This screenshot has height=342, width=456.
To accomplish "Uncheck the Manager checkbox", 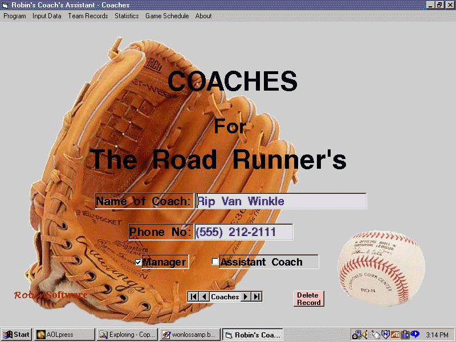I will pos(138,262).
